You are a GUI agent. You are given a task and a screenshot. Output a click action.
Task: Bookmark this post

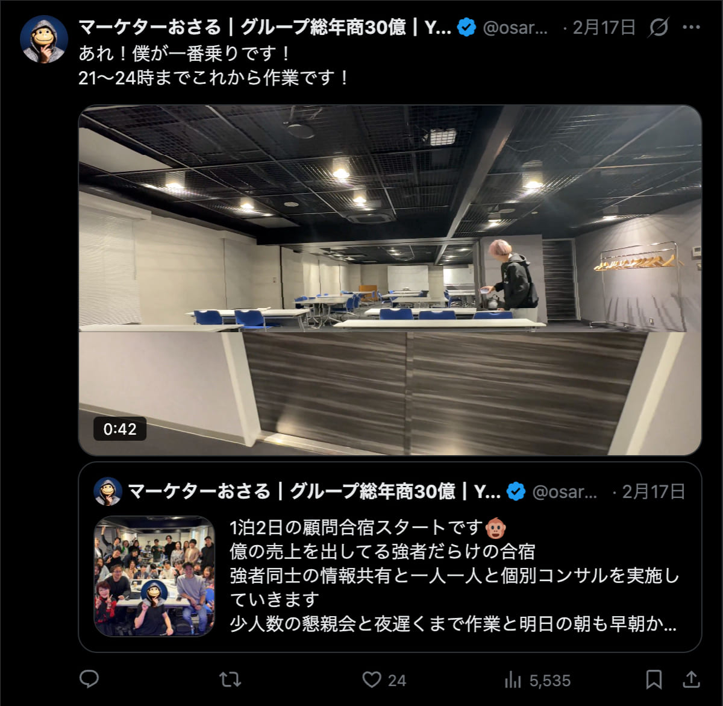click(x=654, y=680)
